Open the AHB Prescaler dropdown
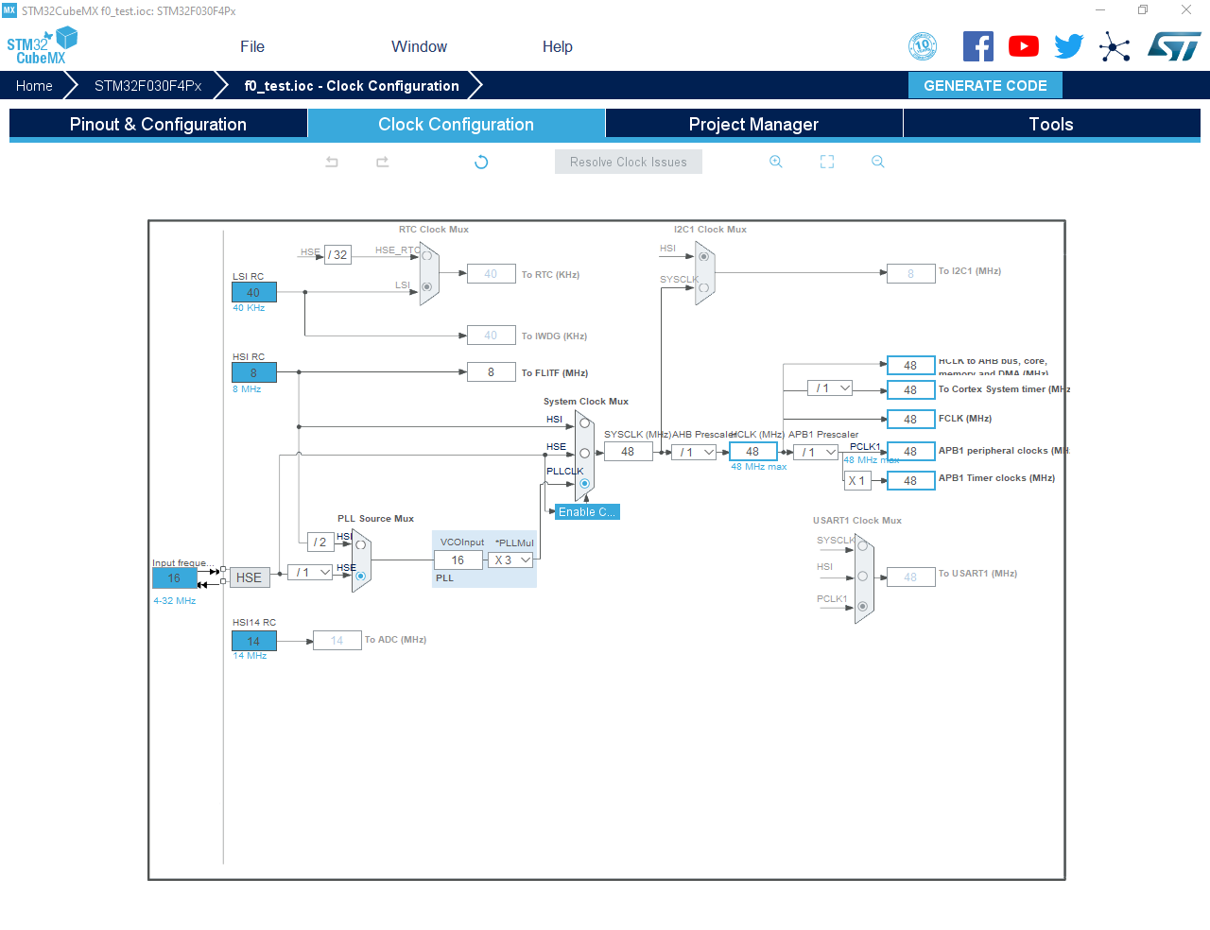The image size is (1210, 930). [x=694, y=453]
